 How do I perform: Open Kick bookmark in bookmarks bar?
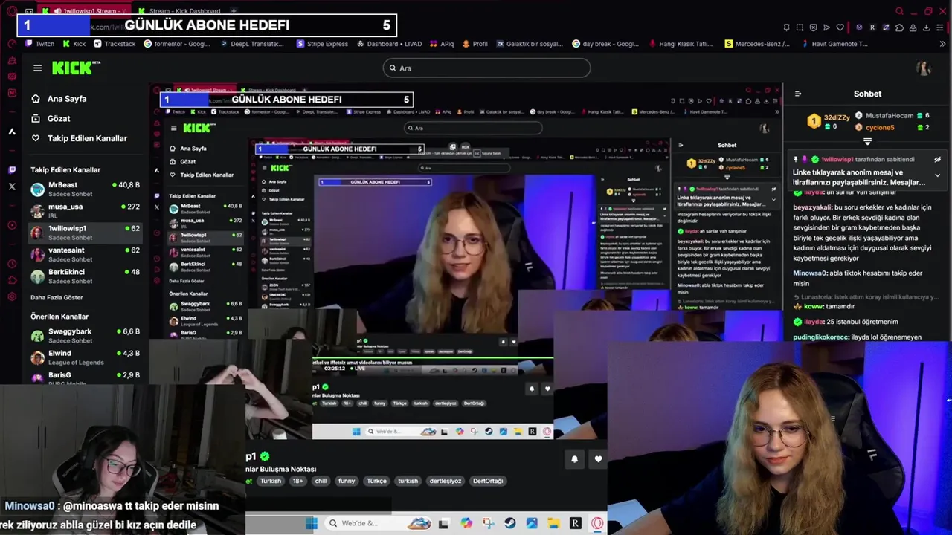74,44
